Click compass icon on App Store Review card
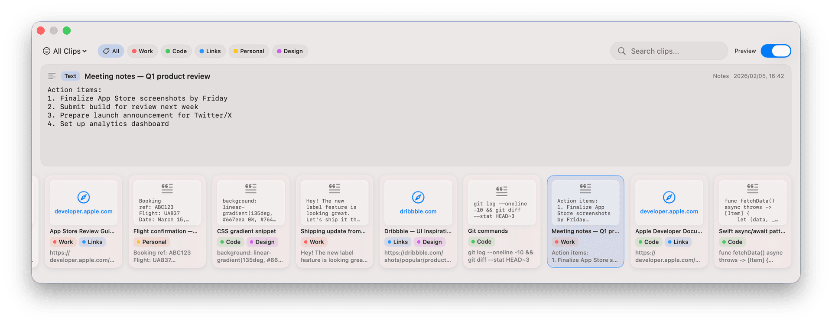Image resolution: width=832 pixels, height=325 pixels. (84, 198)
